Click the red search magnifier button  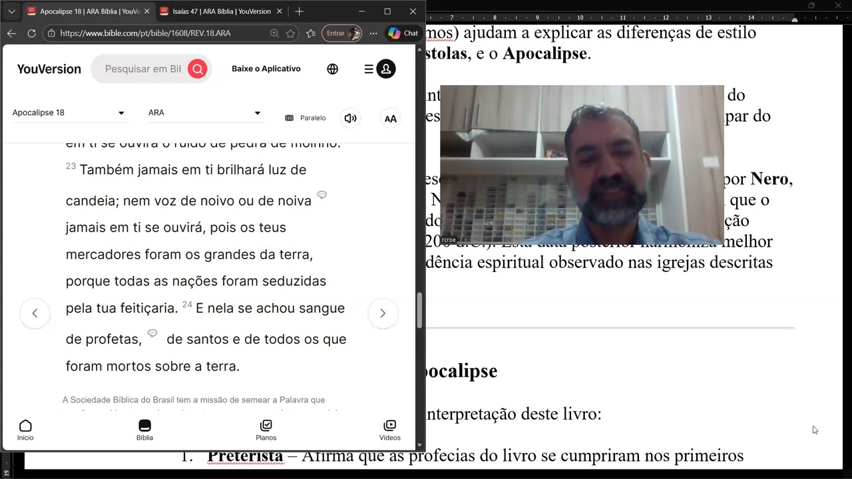(x=197, y=69)
